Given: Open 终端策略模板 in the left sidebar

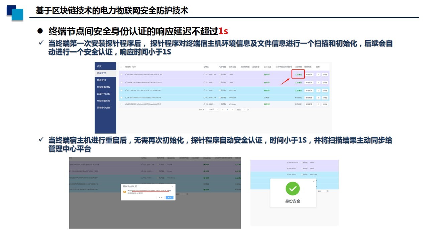Looking at the screenshot, I should 105,87.
